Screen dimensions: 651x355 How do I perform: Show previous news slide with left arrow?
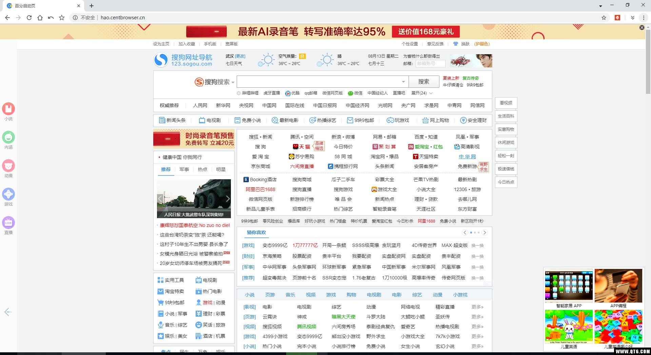click(160, 199)
